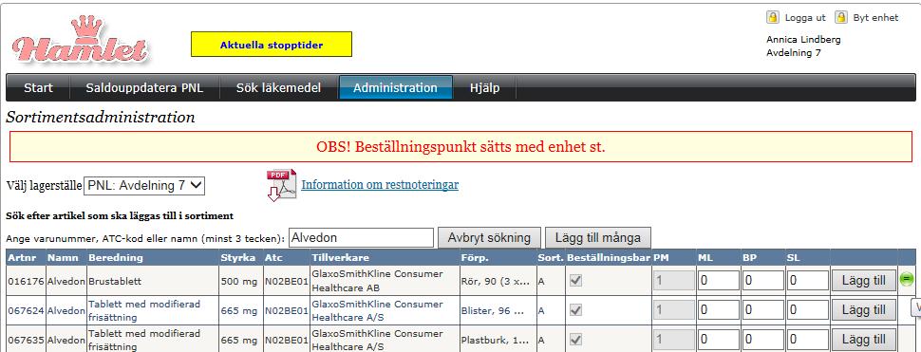Click the BP field for article 016176
921x352 pixels.
pyautogui.click(x=763, y=281)
